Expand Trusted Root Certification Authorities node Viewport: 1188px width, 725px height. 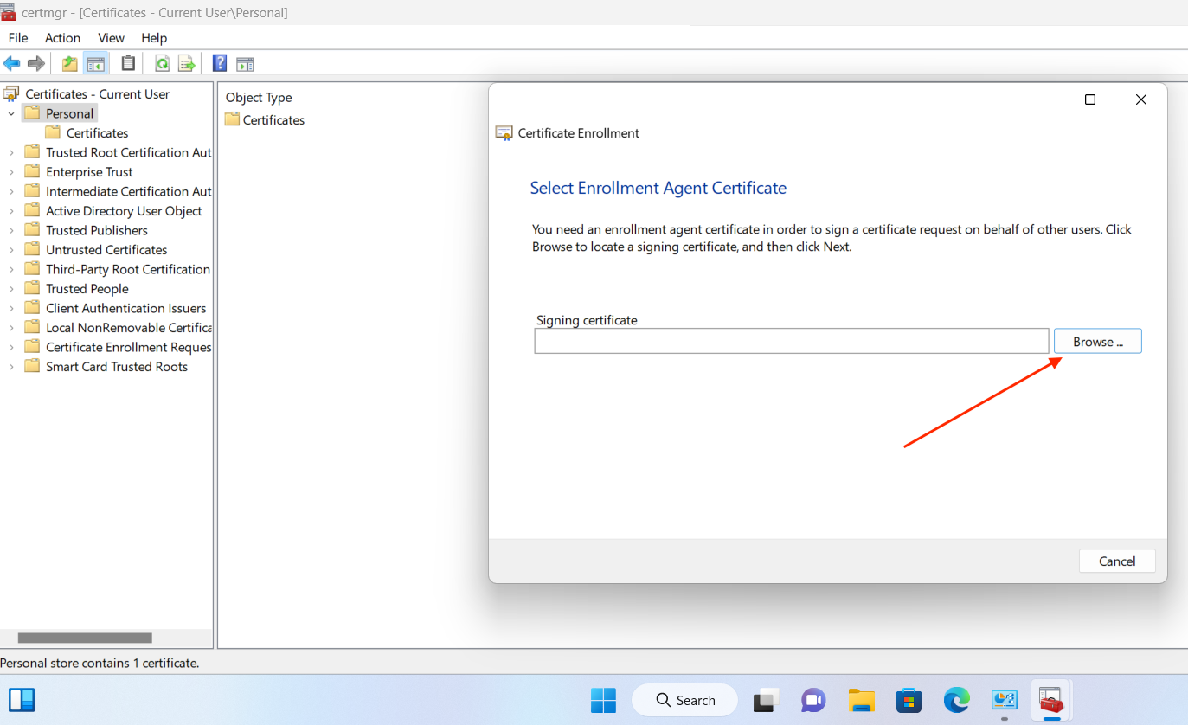pos(11,152)
